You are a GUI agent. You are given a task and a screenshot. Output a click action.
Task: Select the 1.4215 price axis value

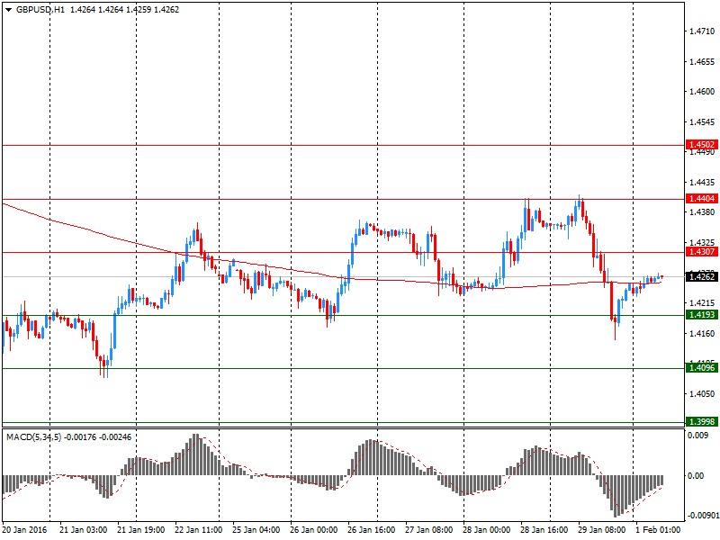[x=702, y=303]
